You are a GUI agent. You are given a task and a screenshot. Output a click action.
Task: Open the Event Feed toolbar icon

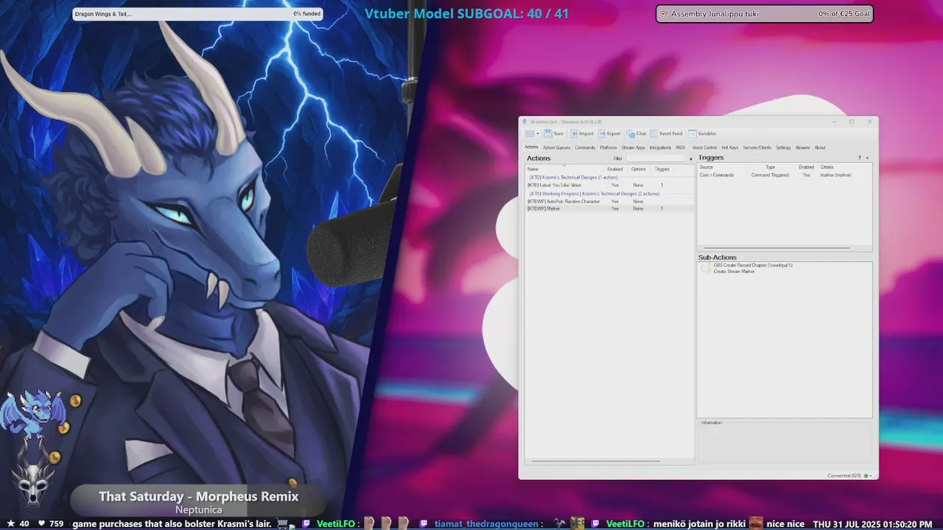click(x=654, y=134)
